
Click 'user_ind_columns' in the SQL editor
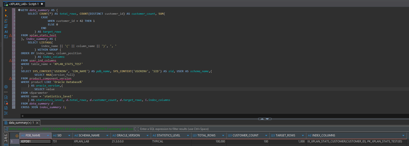(x=43, y=60)
